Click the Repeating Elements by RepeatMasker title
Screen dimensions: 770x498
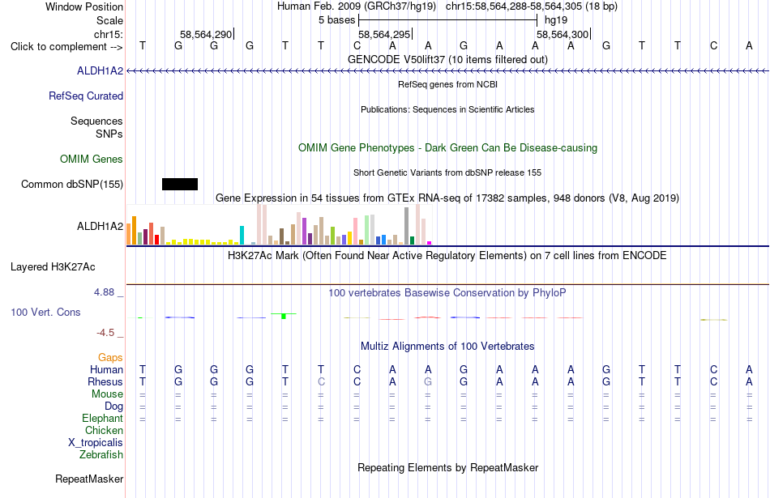pos(447,467)
